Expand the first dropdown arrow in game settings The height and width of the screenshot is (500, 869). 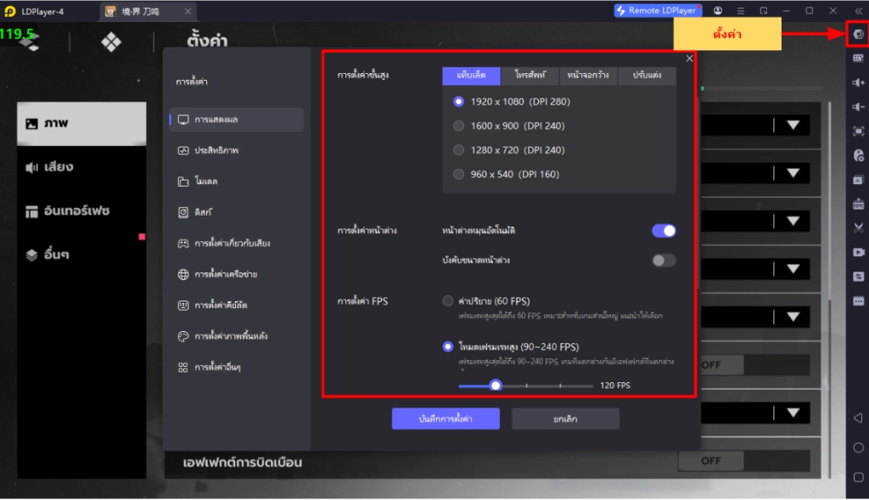click(793, 126)
